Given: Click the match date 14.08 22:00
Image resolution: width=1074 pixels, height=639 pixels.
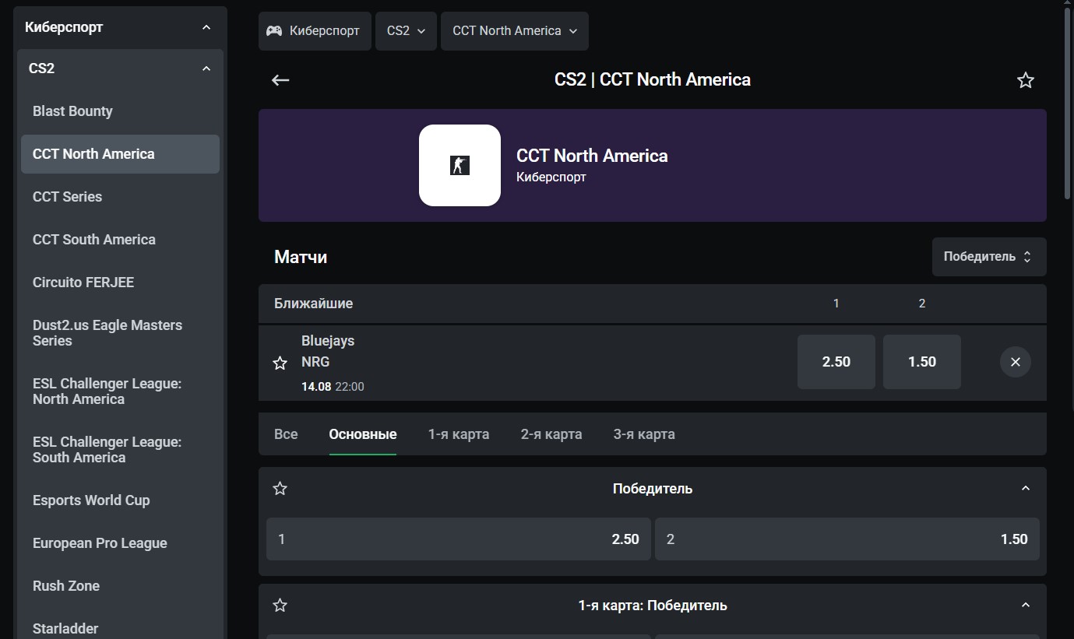Looking at the screenshot, I should click(333, 387).
